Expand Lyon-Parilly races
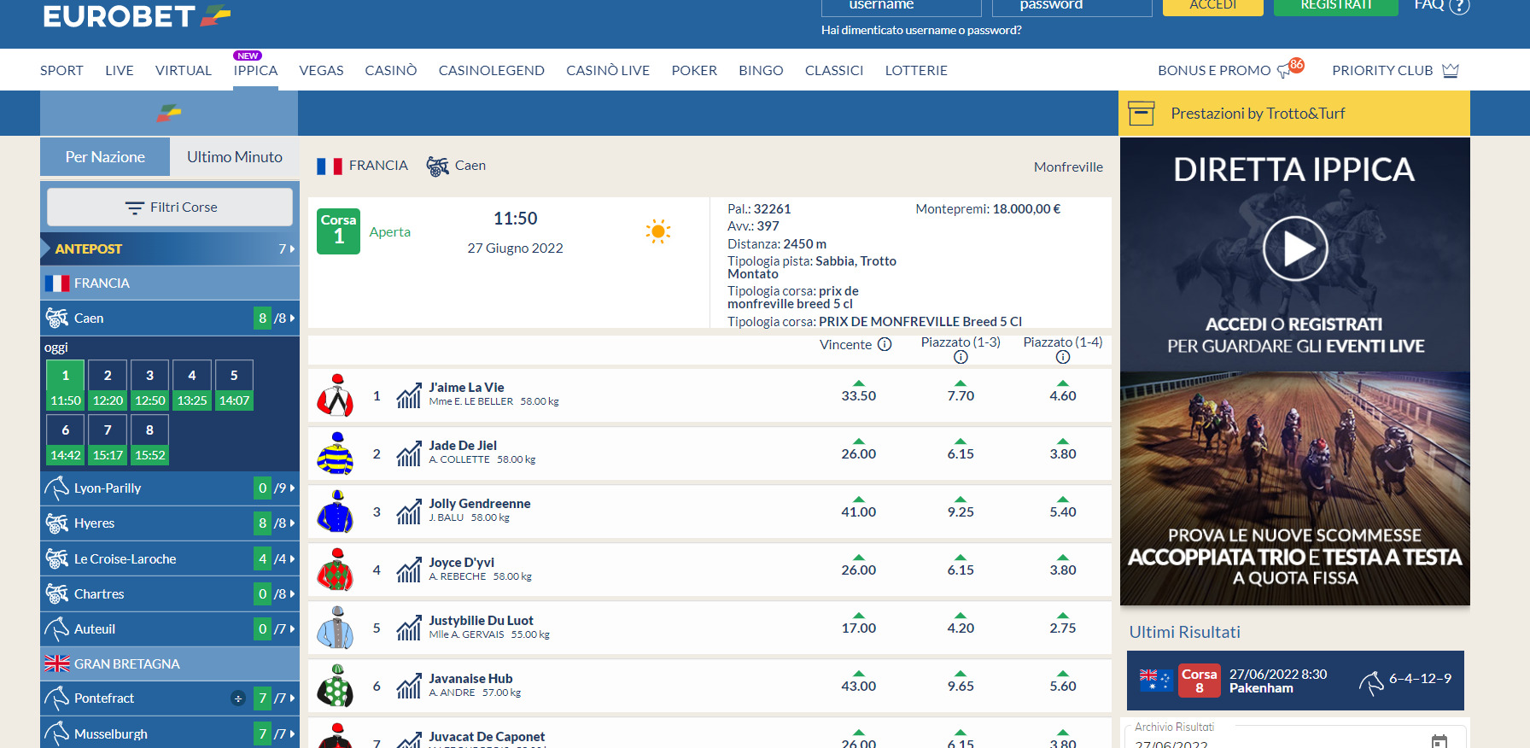This screenshot has width=1530, height=748. (x=170, y=488)
